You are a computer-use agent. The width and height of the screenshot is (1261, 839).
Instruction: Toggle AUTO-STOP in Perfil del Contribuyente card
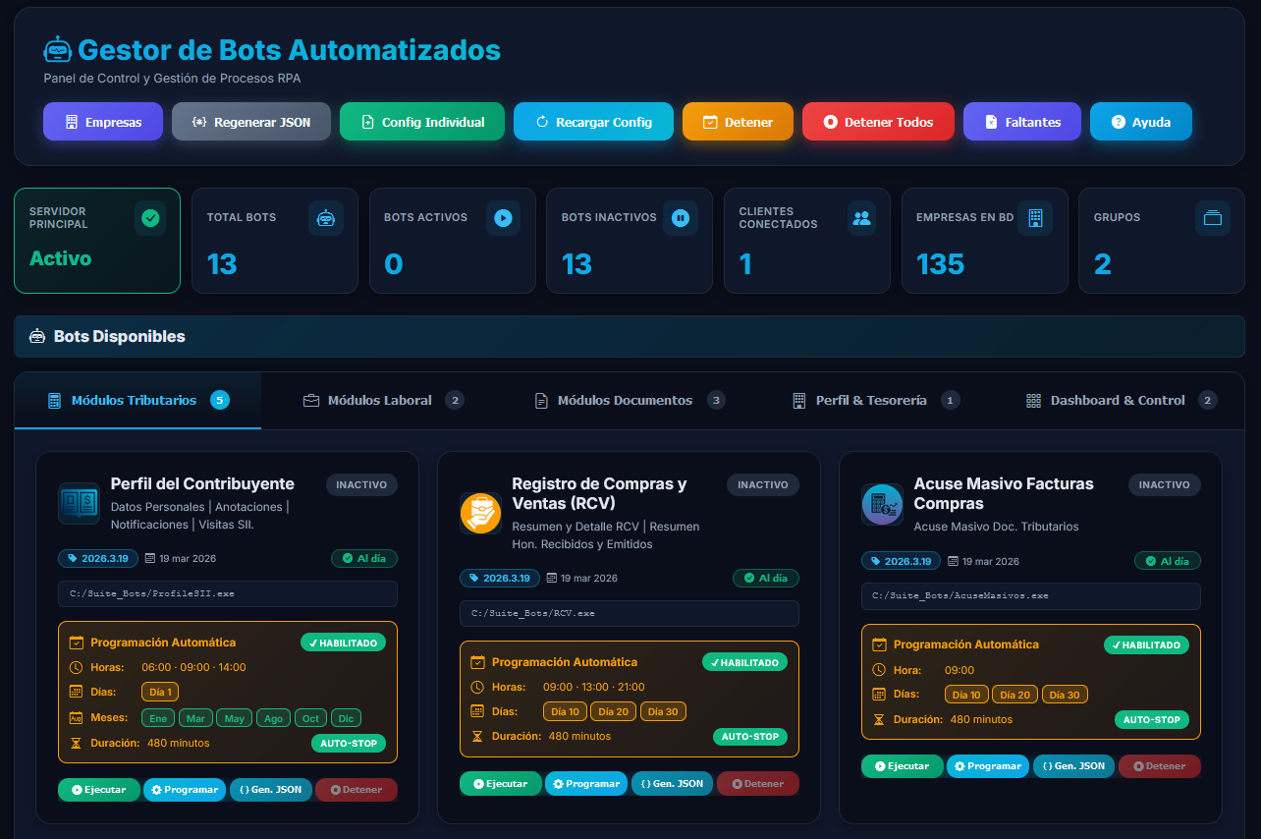pyautogui.click(x=349, y=743)
